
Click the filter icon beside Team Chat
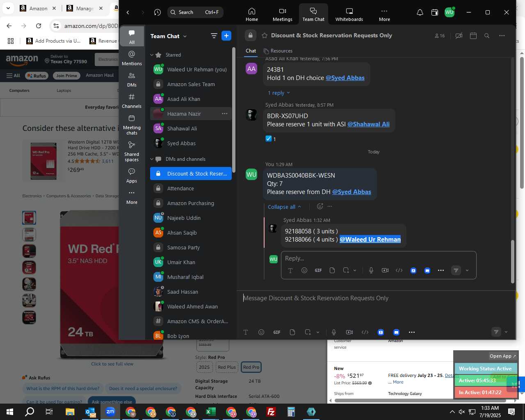coord(214,36)
